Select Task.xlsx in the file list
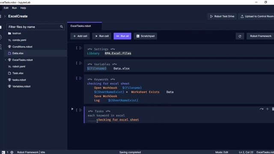Viewport: 274px width, 154px height. click(x=36, y=73)
